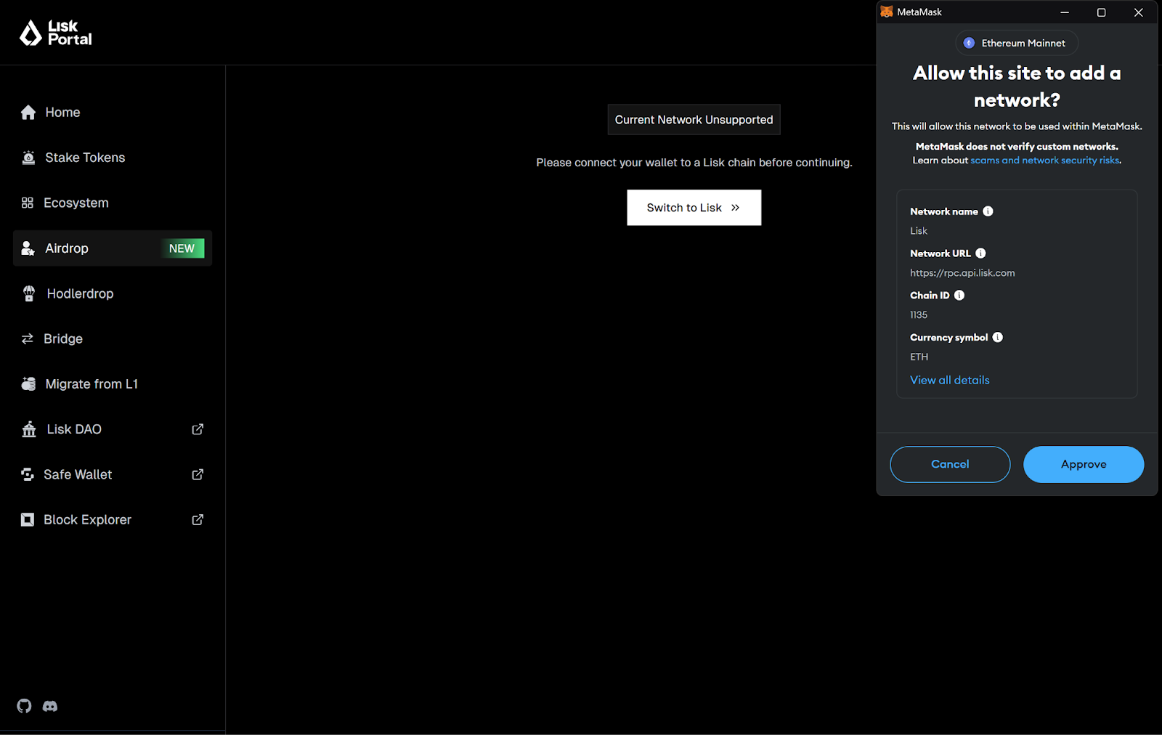Click the info icon beside Network name

tap(988, 211)
